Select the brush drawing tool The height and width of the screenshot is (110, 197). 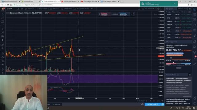tap(3, 25)
